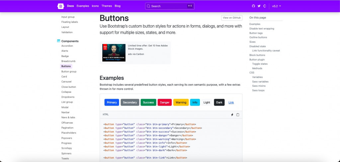Image resolution: width=340 pixels, height=162 pixels.
Task: Open Themes in navbar
Action: click(107, 6)
